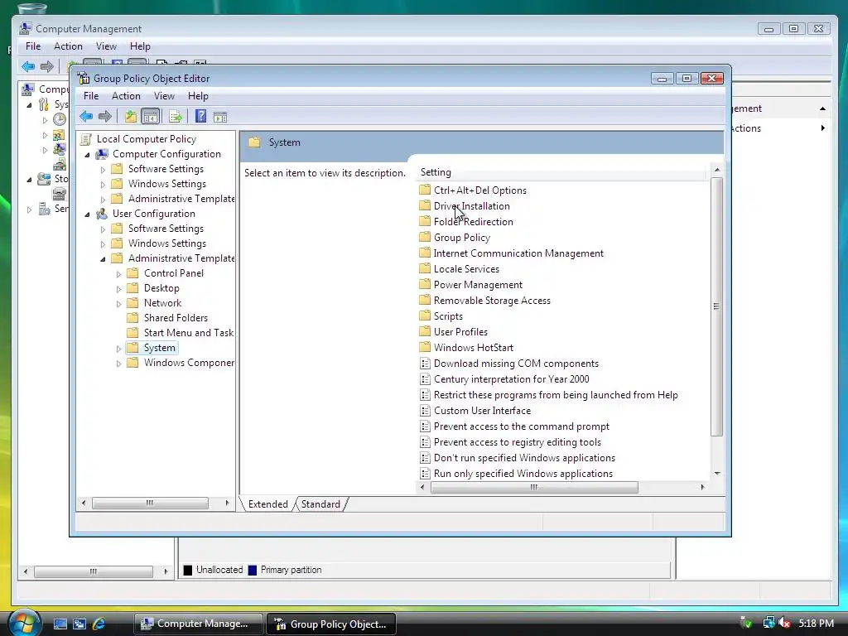
Task: Click horizontal scrollbar of settings list
Action: [534, 487]
